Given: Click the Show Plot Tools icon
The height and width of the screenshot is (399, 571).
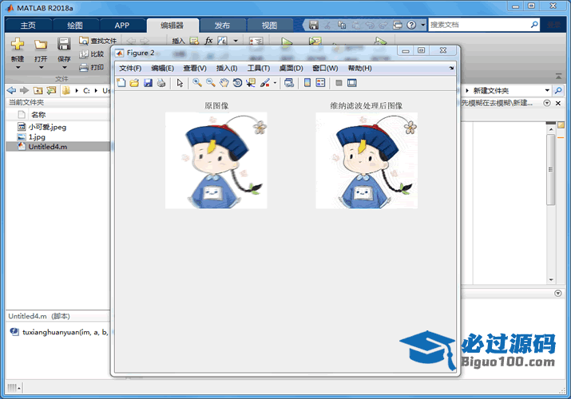Looking at the screenshot, I should click(351, 83).
